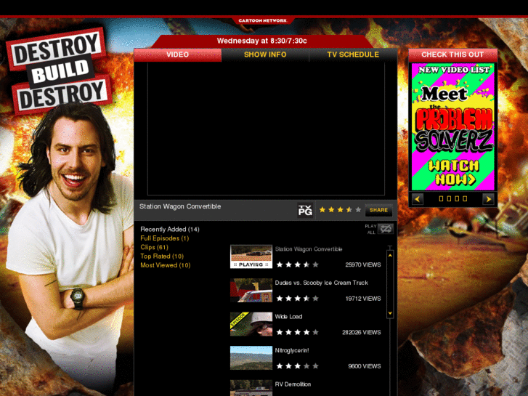Viewport: 528px width, 396px height.
Task: Click the 25970 VIEWS count
Action: 363,265
